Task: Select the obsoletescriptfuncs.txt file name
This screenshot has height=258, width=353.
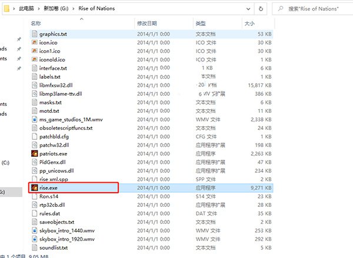Action: click(x=66, y=128)
